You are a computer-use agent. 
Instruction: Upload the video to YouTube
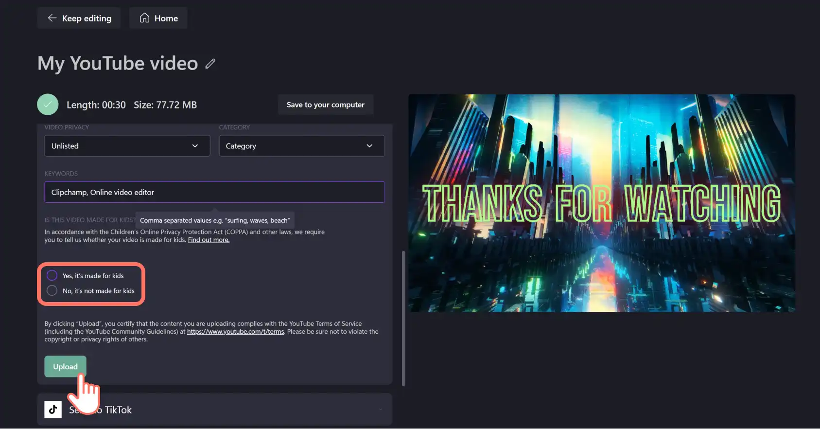click(65, 367)
